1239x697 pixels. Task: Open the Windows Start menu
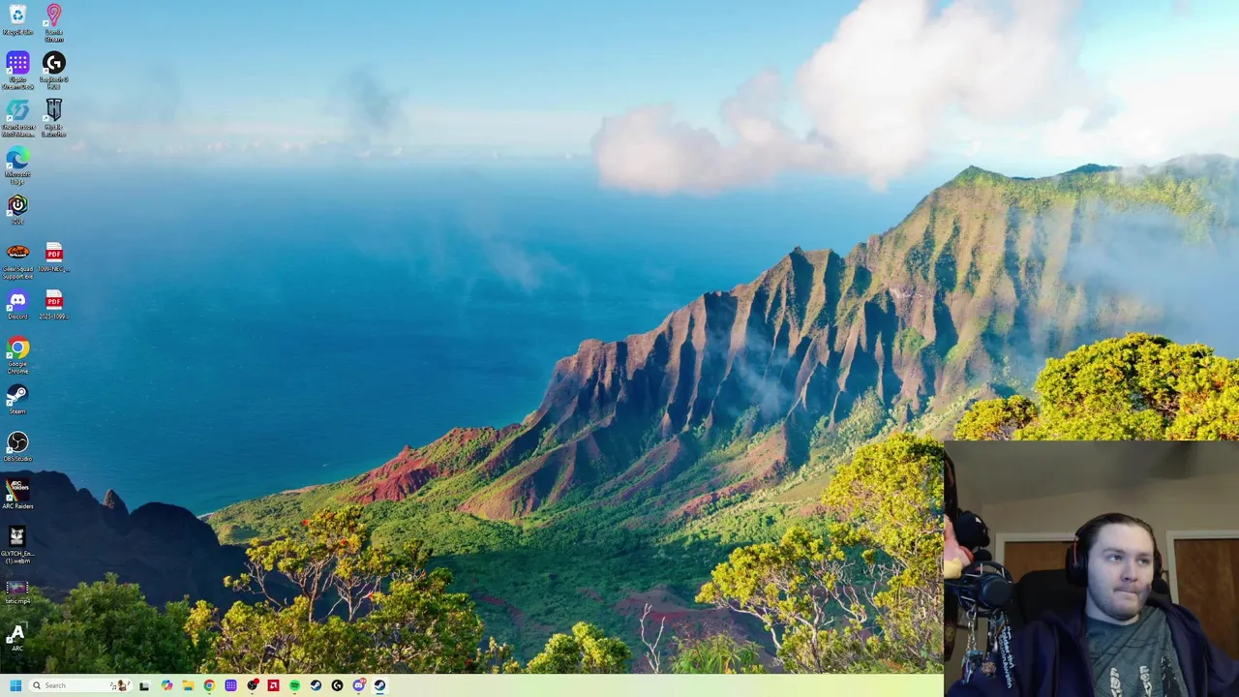coord(15,685)
